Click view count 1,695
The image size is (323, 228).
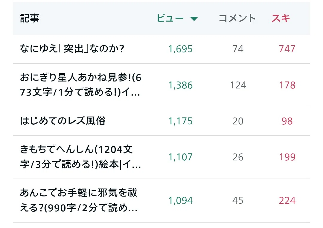click(x=180, y=49)
